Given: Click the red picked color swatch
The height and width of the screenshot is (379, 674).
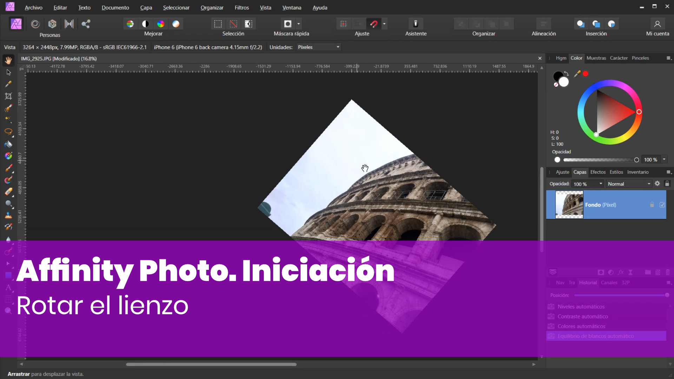Looking at the screenshot, I should pos(586,74).
